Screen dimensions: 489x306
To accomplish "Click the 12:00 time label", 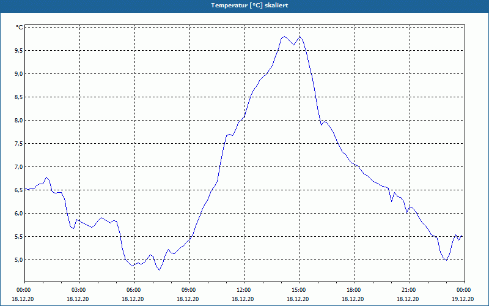I will 244,290.
